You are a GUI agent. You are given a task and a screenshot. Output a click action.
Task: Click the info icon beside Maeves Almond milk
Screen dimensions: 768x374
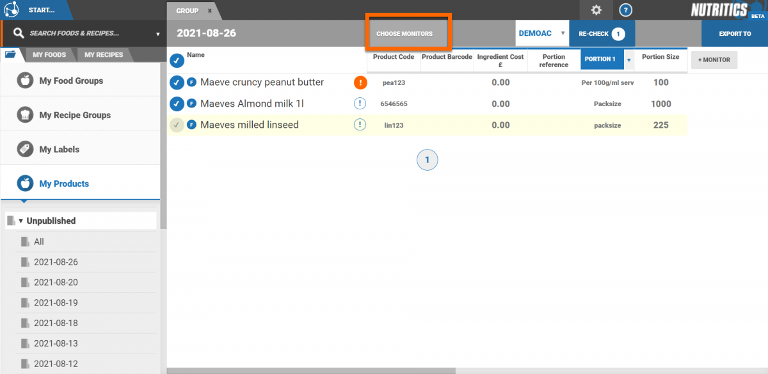point(360,104)
